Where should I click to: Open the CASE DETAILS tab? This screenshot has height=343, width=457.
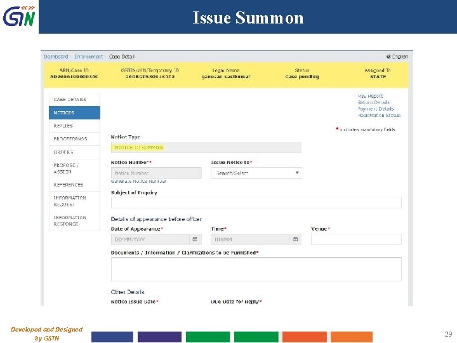click(x=74, y=100)
